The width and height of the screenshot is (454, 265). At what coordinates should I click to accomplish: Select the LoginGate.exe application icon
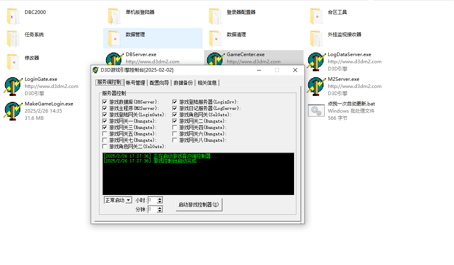[13, 86]
